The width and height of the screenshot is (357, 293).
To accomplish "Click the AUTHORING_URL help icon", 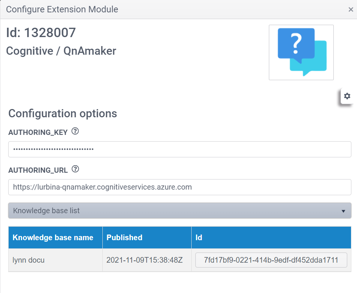I will pos(75,169).
